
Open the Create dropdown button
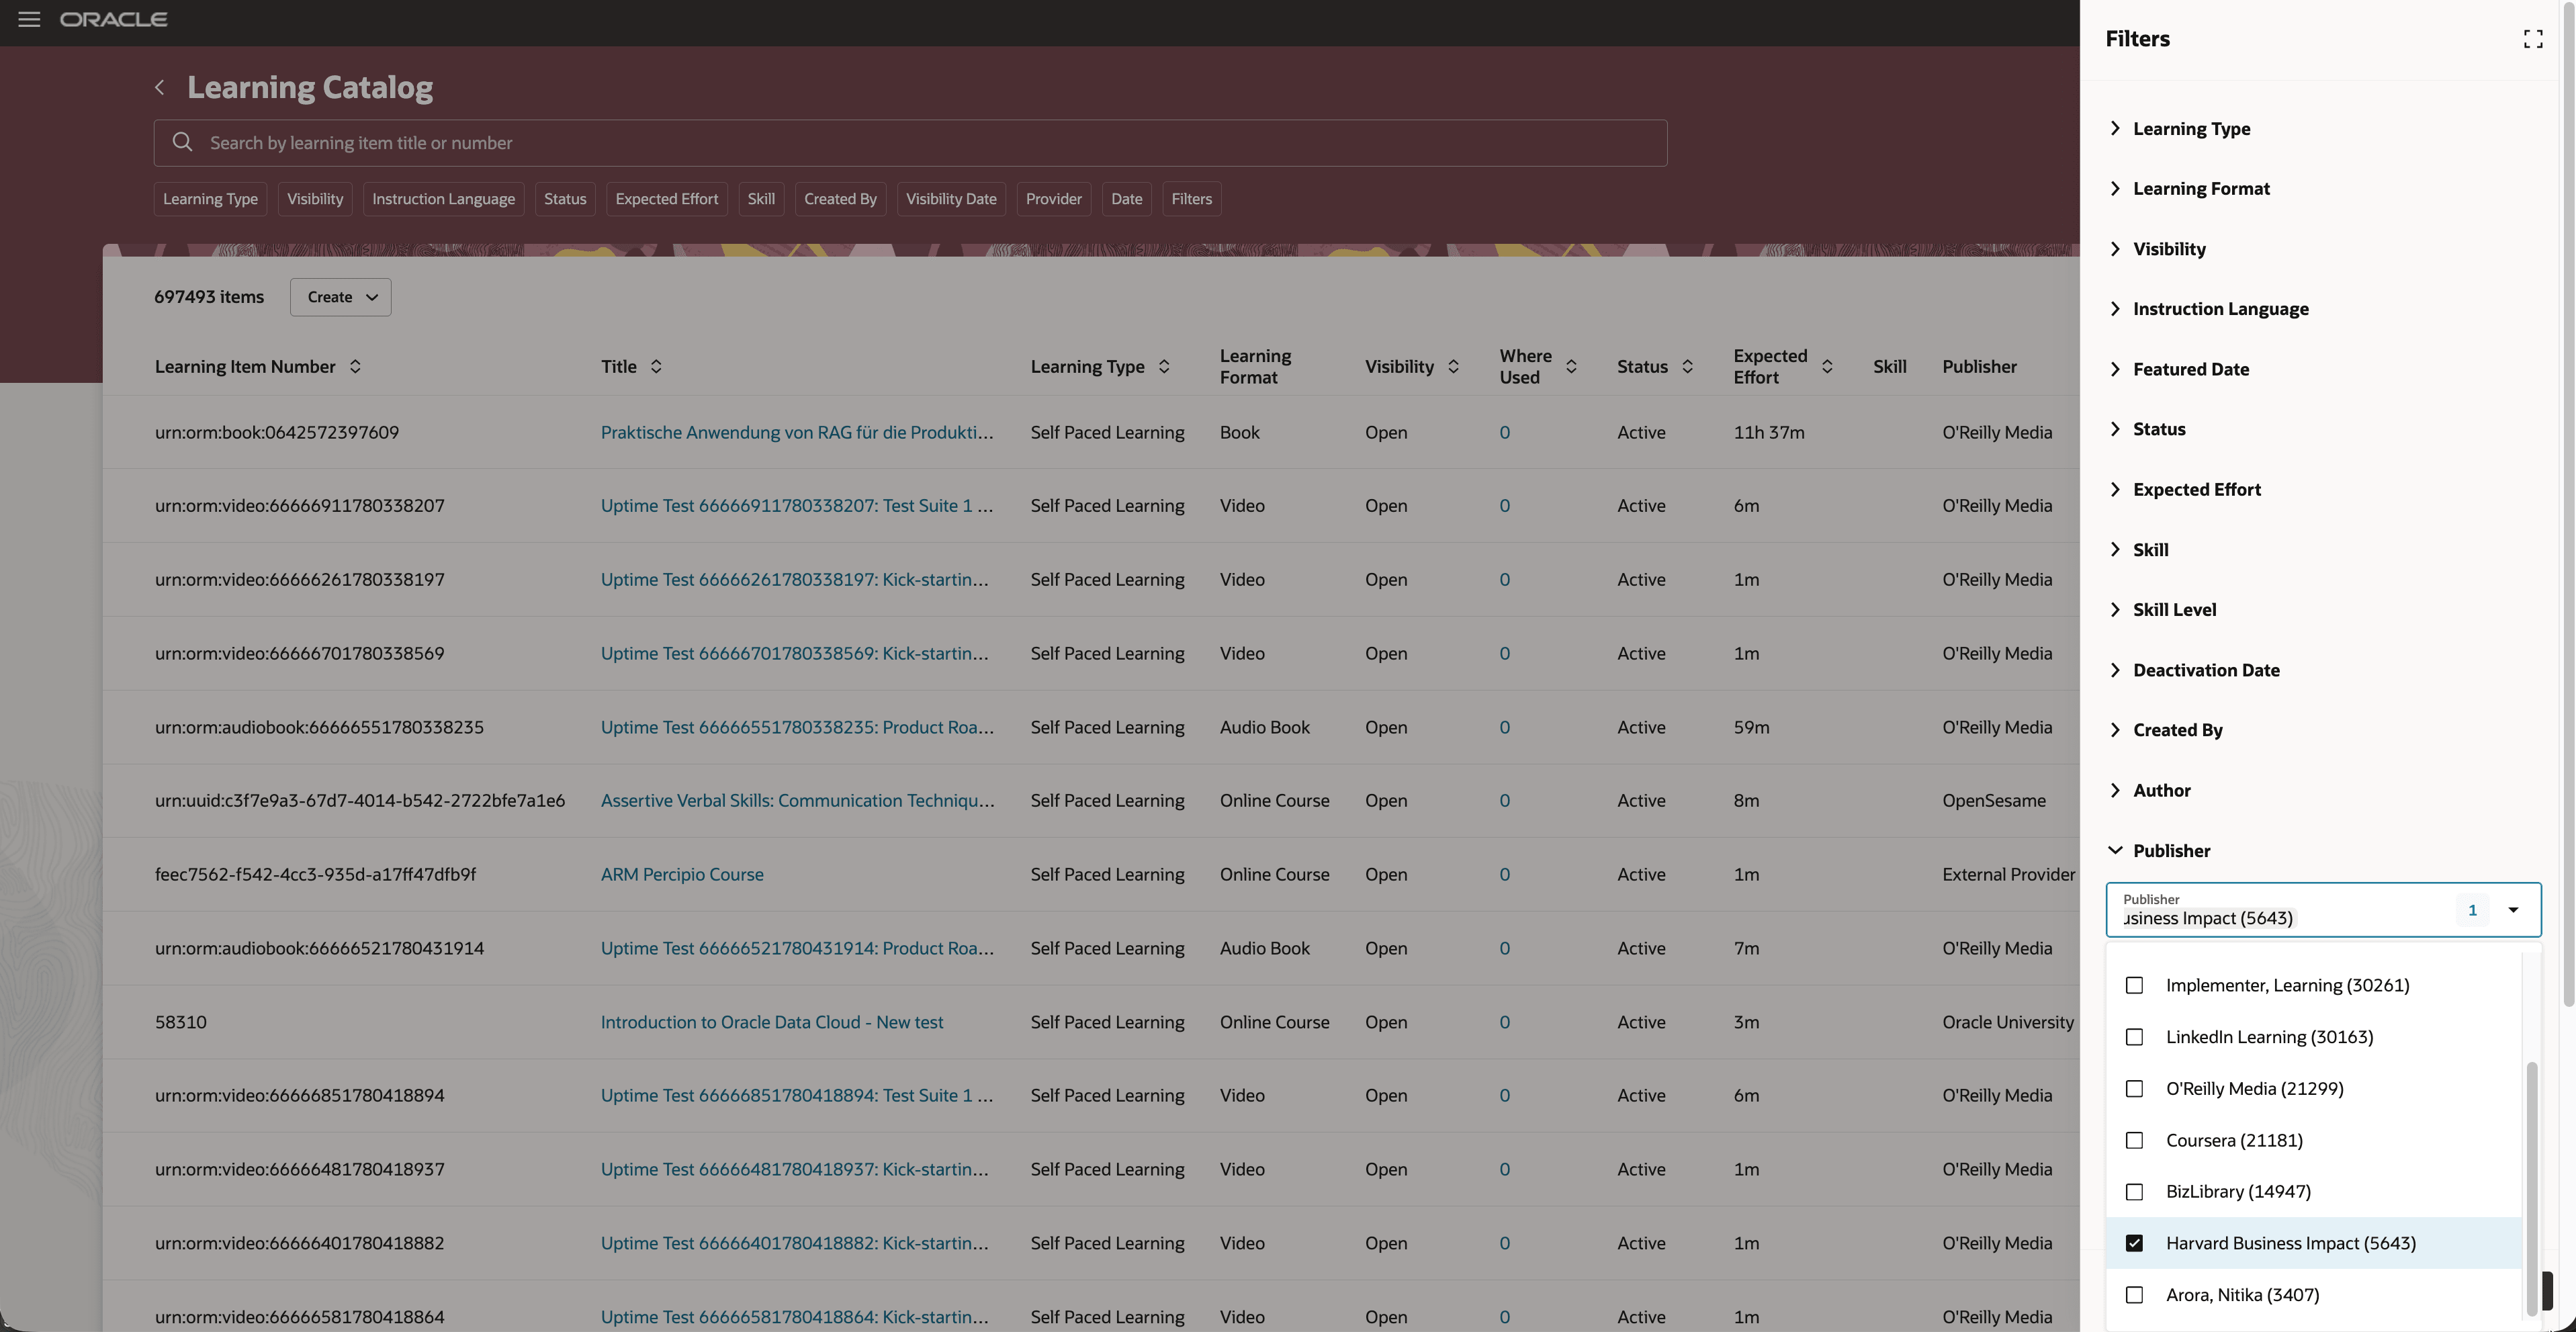[x=340, y=297]
